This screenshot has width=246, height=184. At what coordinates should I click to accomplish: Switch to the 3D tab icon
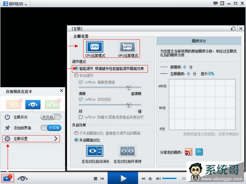tap(14, 104)
